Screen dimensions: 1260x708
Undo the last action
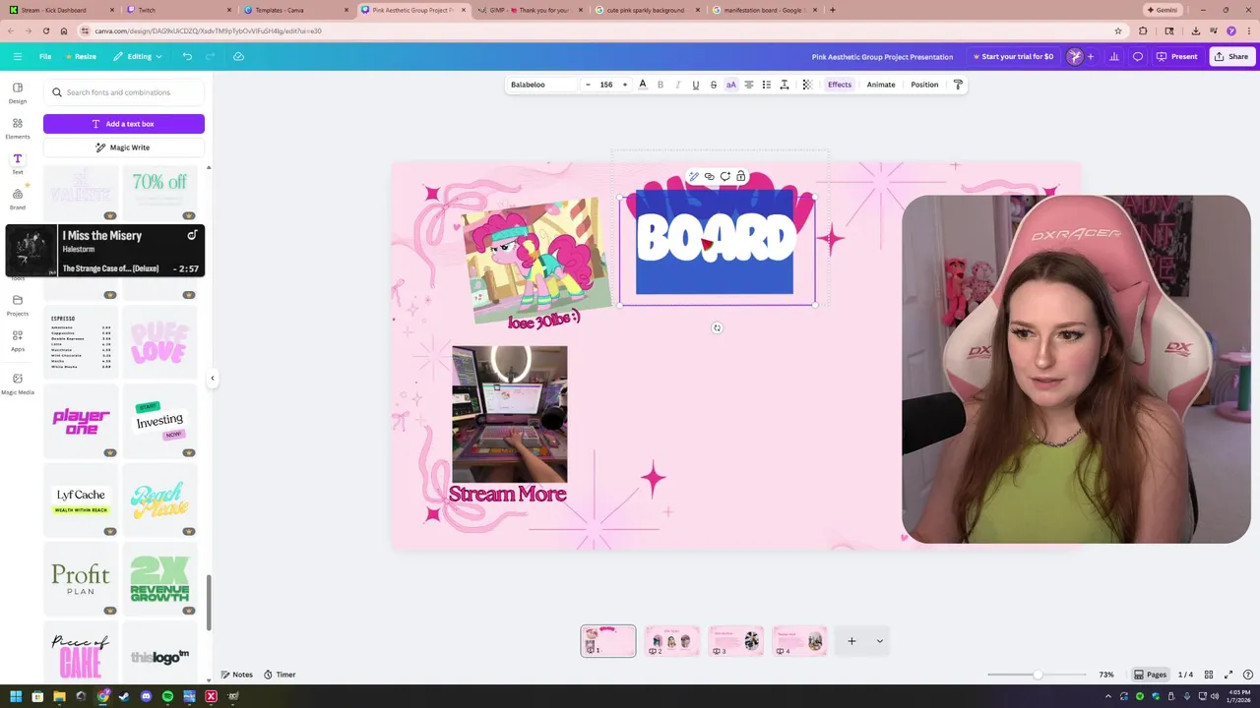pos(187,56)
